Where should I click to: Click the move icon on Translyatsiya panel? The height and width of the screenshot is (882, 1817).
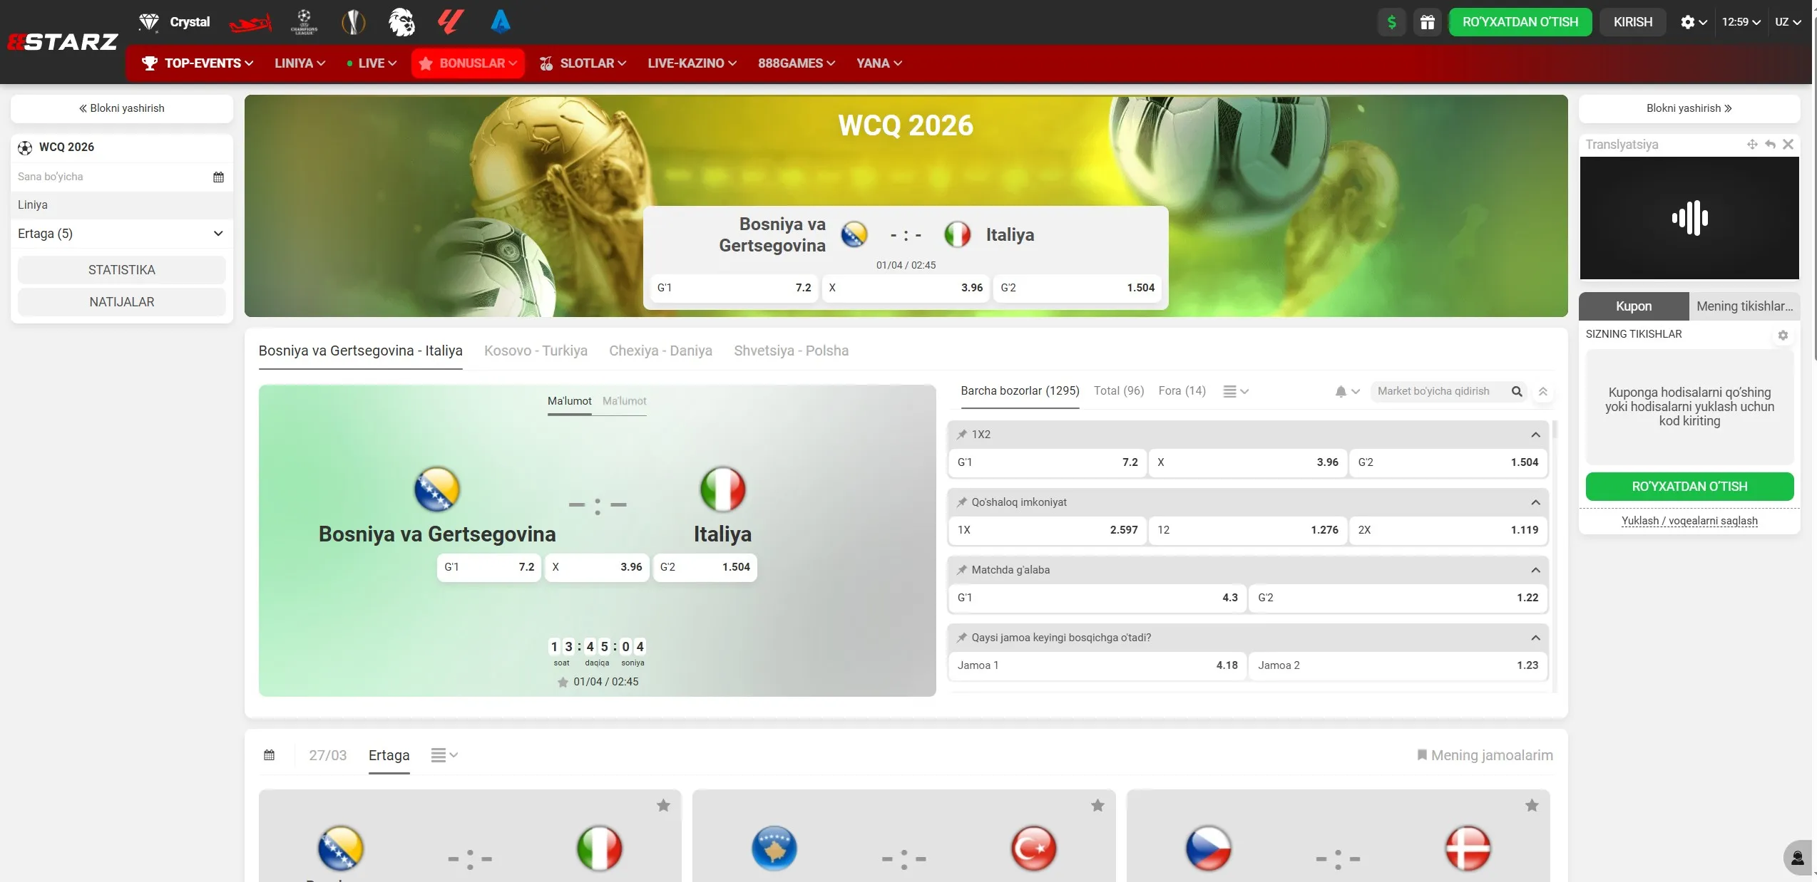click(x=1752, y=145)
